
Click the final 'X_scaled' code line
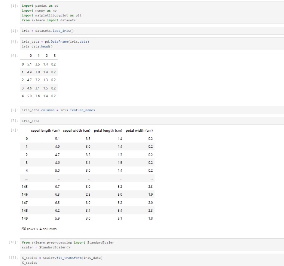[x=30, y=263]
